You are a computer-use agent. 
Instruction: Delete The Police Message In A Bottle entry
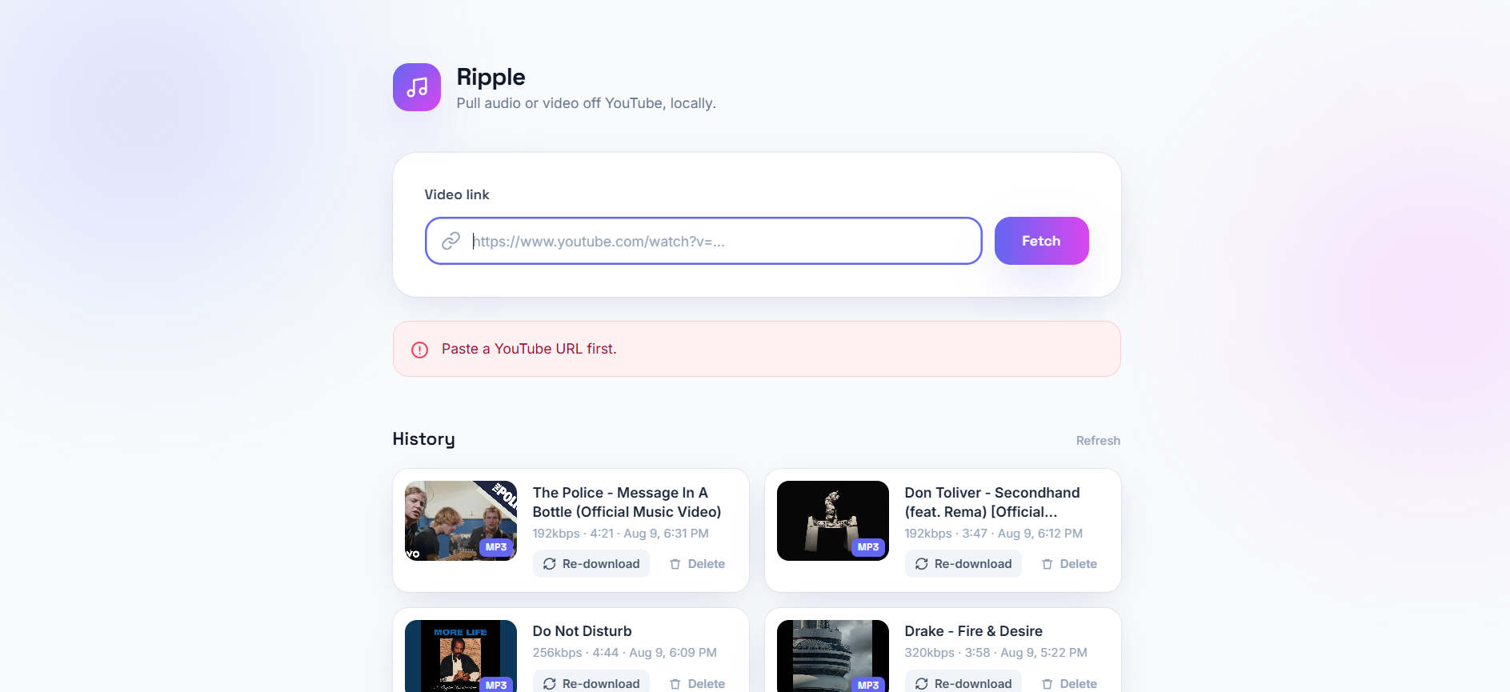(697, 564)
